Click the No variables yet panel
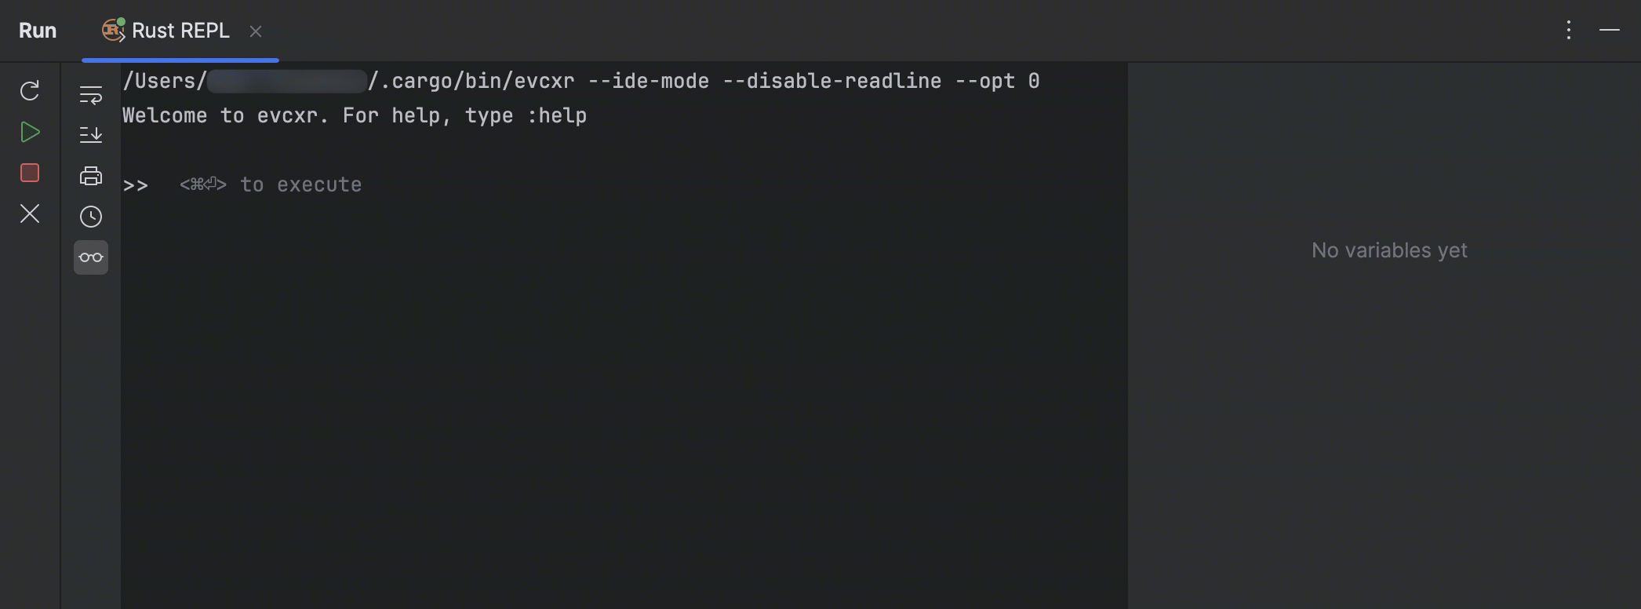 tap(1388, 250)
